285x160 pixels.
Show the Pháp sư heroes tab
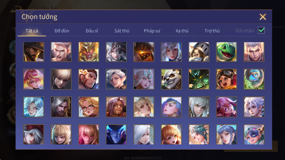click(152, 31)
